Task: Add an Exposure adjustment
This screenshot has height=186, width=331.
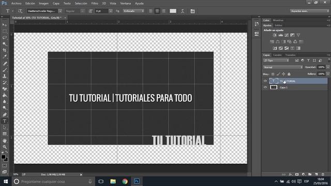Action: [x=292, y=35]
